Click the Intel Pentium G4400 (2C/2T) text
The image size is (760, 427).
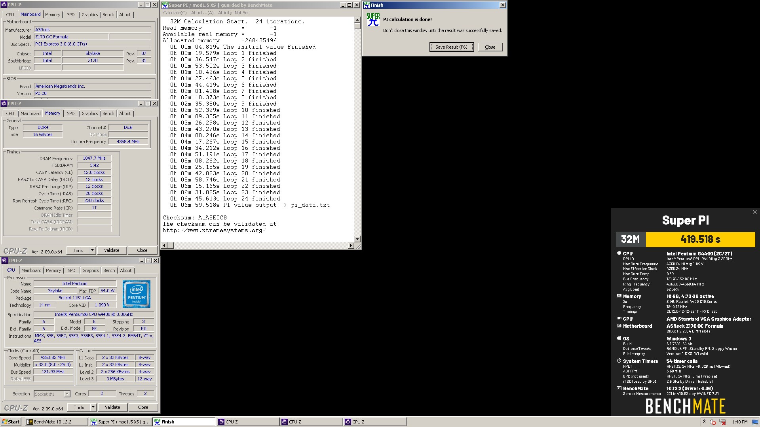coord(699,253)
